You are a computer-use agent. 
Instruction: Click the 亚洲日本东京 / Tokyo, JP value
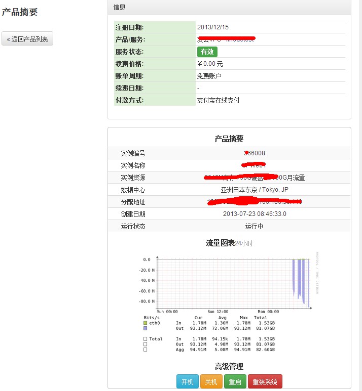pyautogui.click(x=255, y=190)
